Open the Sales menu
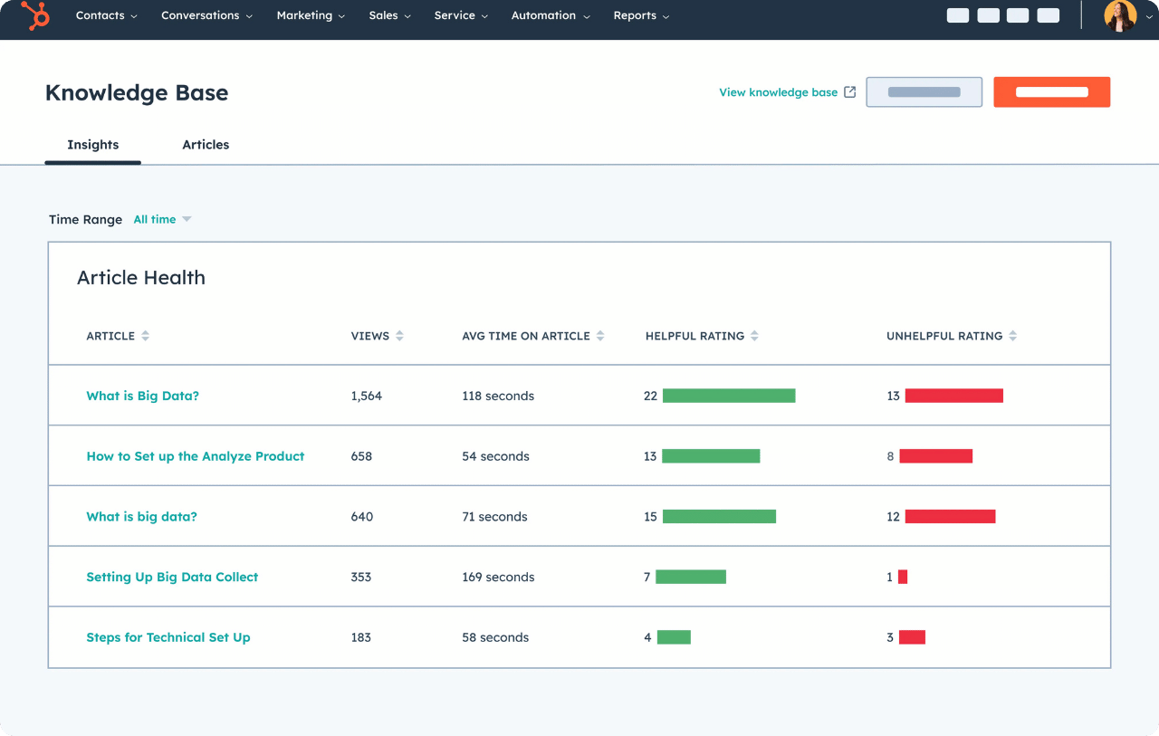 tap(389, 15)
